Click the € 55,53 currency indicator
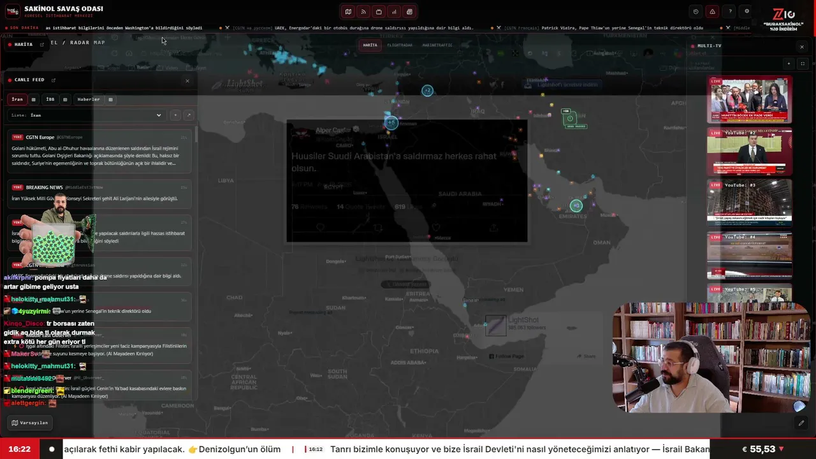 click(x=763, y=449)
